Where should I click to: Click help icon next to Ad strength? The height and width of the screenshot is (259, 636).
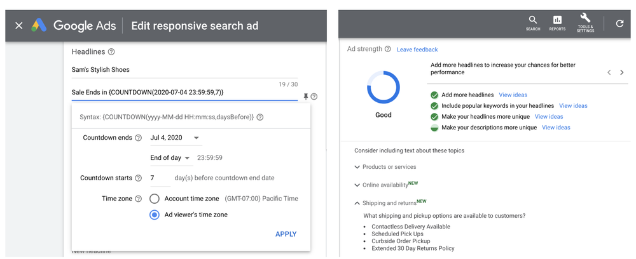coord(388,49)
